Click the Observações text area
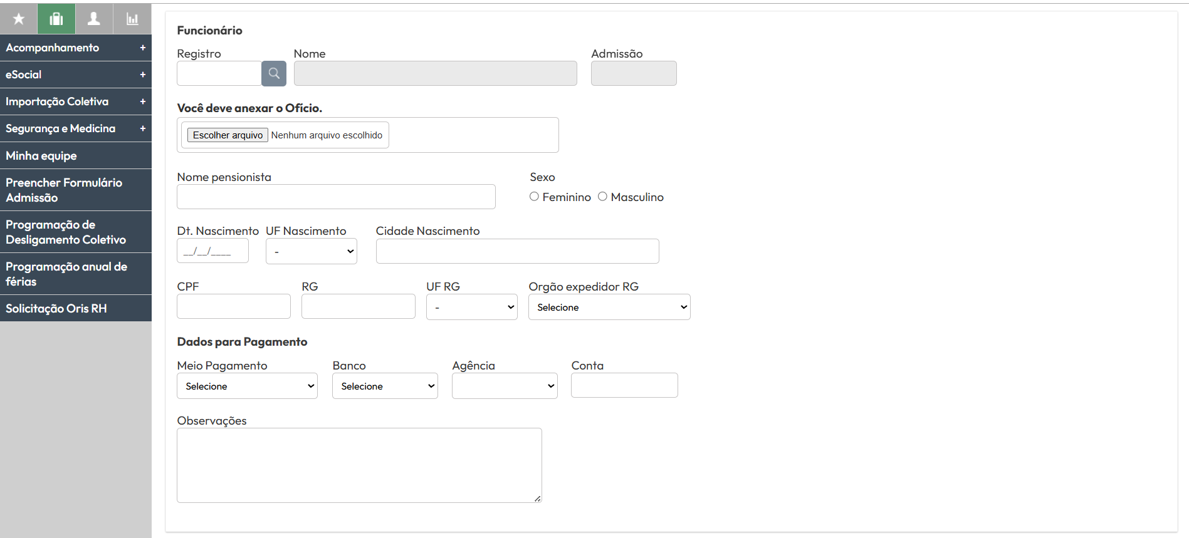The height and width of the screenshot is (538, 1189). click(359, 465)
